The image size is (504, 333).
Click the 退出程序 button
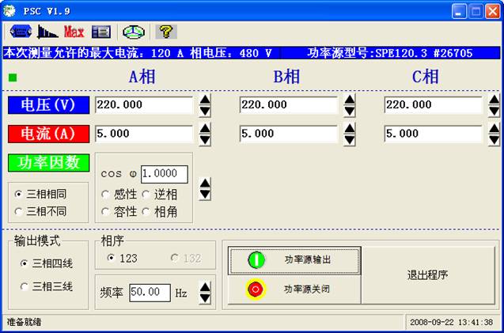pyautogui.click(x=428, y=274)
